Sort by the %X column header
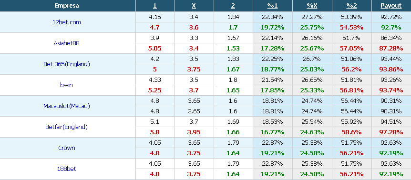This screenshot has width=411, height=180. (312, 6)
